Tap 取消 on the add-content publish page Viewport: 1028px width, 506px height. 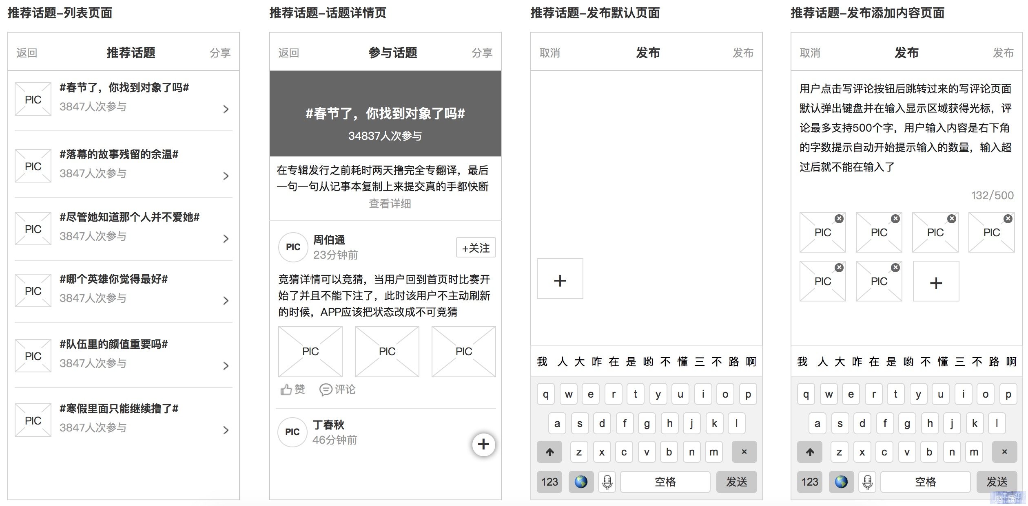(810, 53)
